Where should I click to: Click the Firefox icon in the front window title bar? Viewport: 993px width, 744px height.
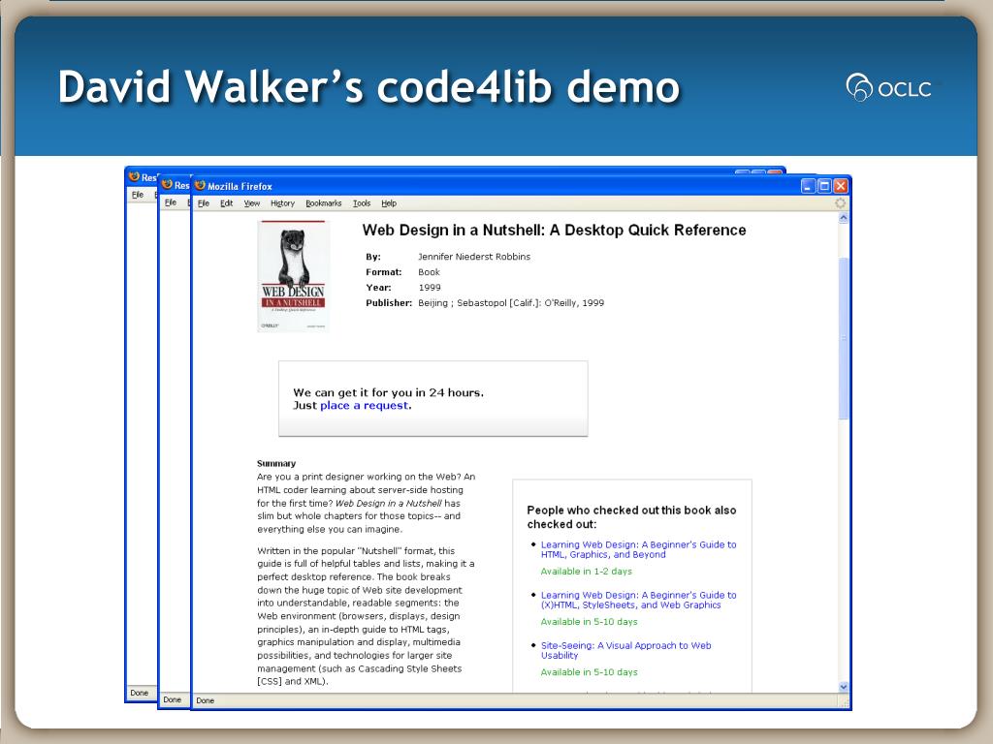(x=200, y=185)
